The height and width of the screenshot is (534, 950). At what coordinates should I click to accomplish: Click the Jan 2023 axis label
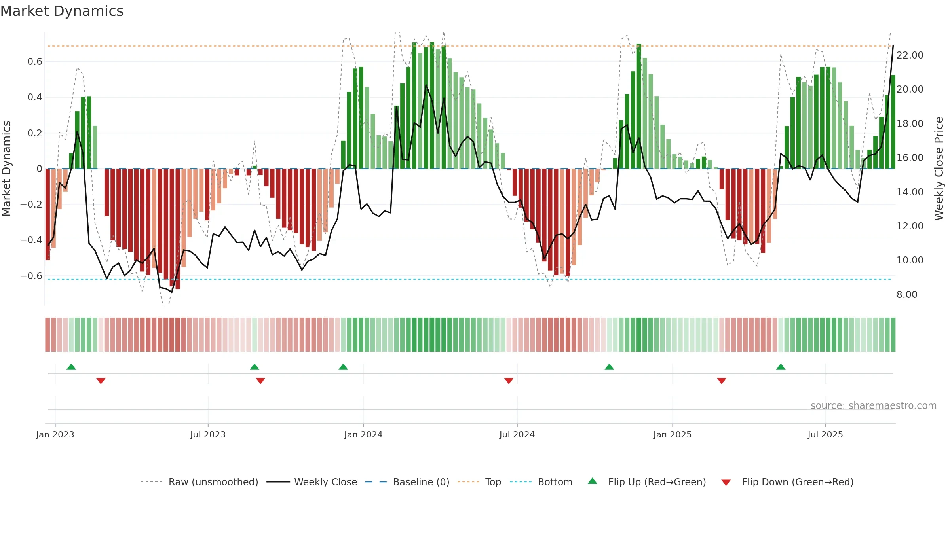(55, 434)
